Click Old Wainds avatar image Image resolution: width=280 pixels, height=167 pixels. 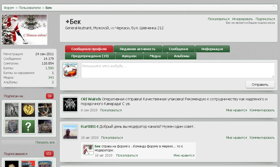coord(70,105)
